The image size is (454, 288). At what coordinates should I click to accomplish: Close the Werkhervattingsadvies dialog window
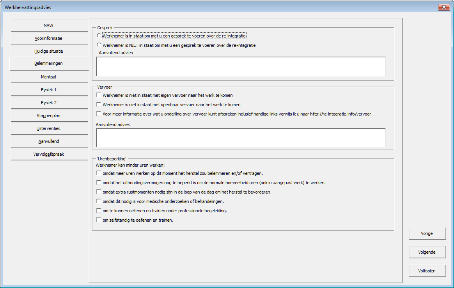(444, 7)
